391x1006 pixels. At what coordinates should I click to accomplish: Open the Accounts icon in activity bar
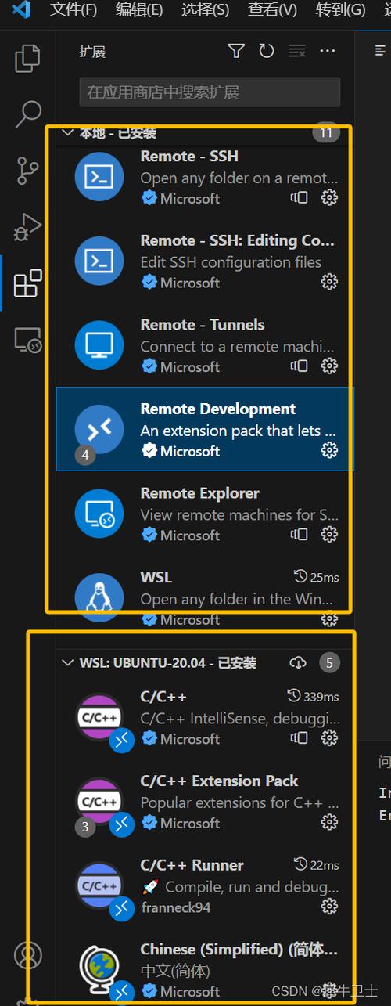tap(27, 955)
